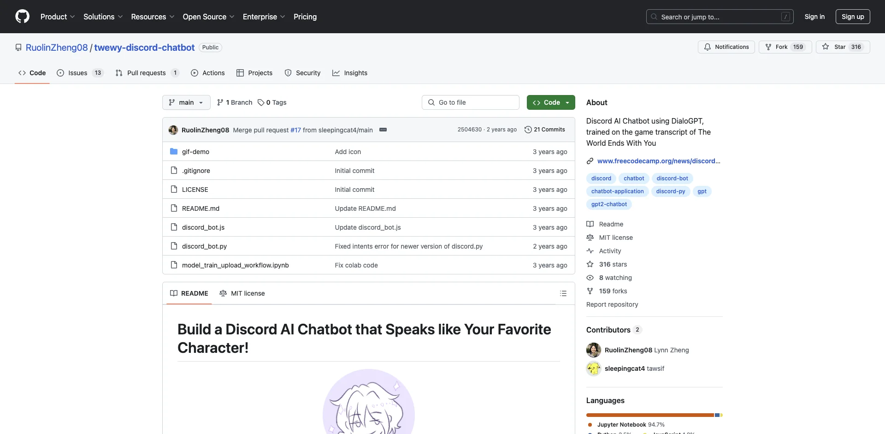
Task: Click the MIT license scale icon in About
Action: coord(590,238)
